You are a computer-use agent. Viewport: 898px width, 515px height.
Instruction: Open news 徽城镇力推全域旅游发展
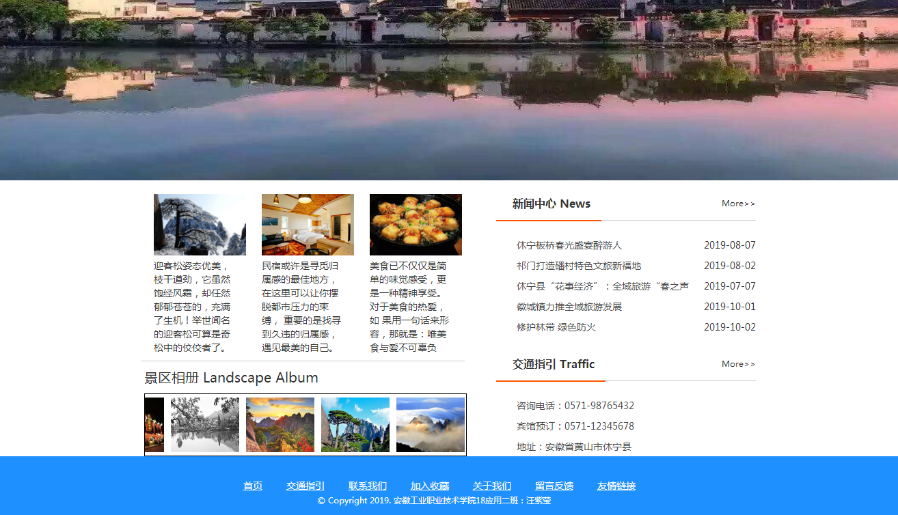569,307
